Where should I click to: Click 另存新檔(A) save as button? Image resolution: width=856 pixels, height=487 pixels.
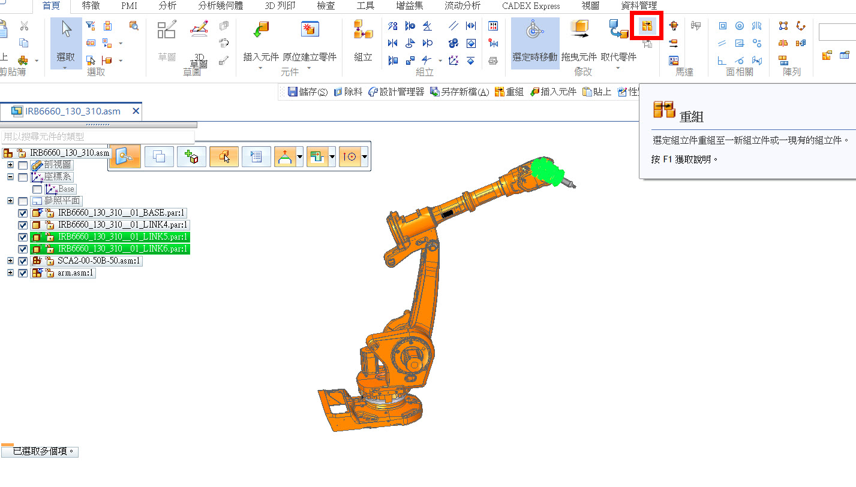(x=459, y=92)
